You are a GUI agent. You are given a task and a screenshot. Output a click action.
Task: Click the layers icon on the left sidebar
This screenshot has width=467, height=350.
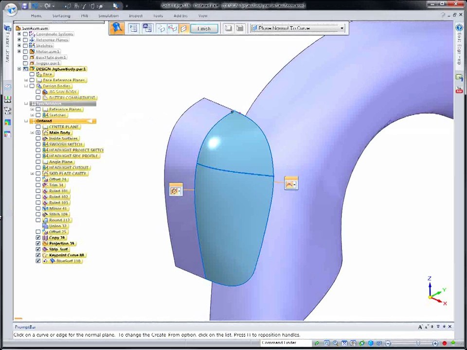[7, 87]
